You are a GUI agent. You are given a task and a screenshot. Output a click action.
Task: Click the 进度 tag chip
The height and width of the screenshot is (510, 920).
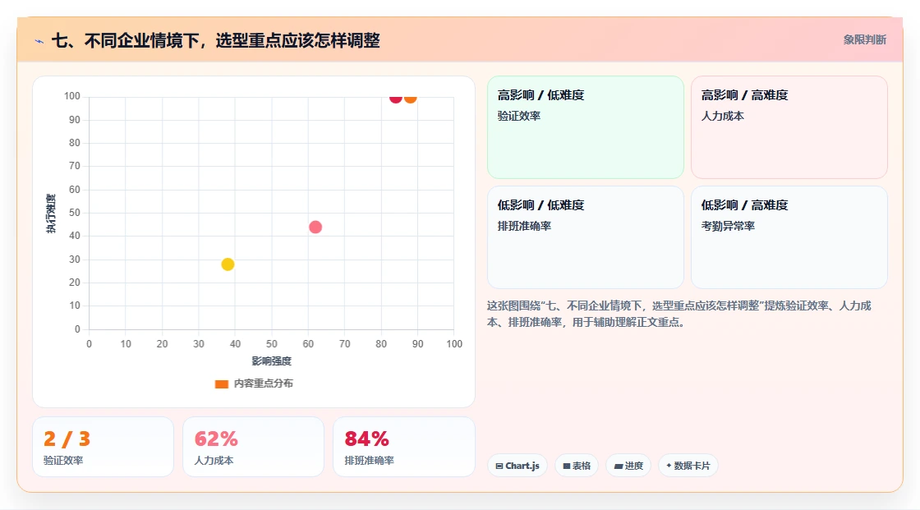click(x=628, y=466)
